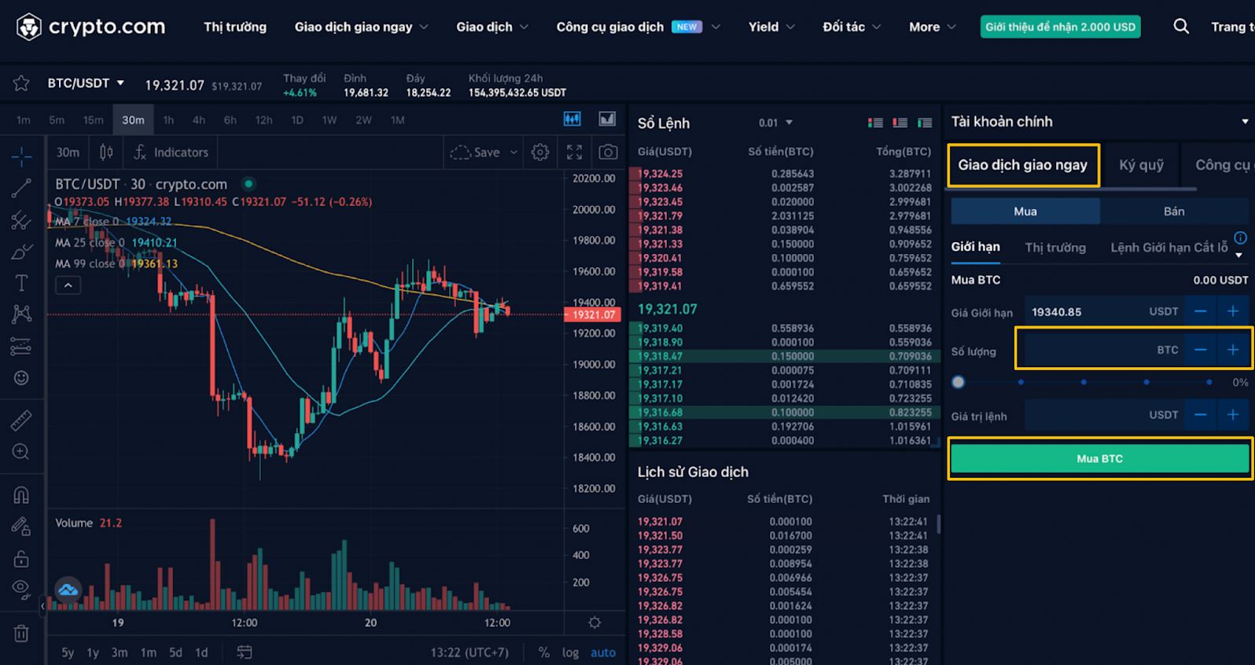The height and width of the screenshot is (665, 1255).
Task: Click the favorite star icon beside BTC/USDT
Action: pos(21,83)
